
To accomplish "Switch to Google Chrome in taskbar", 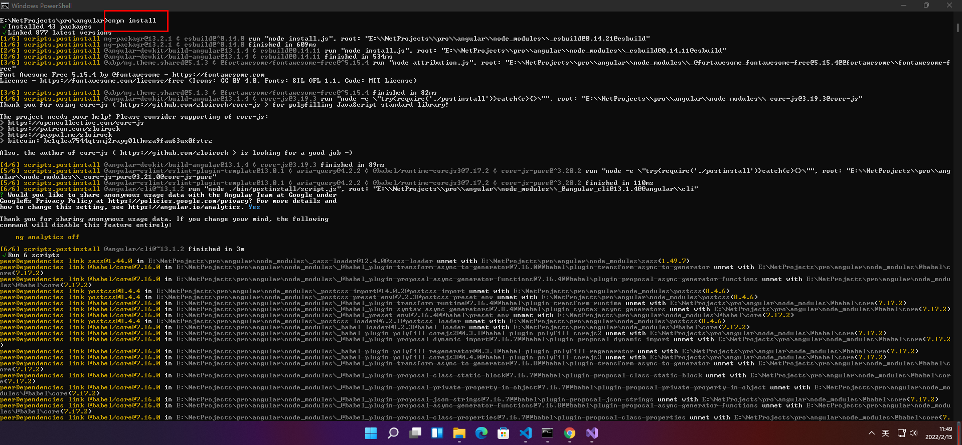I will [x=570, y=433].
